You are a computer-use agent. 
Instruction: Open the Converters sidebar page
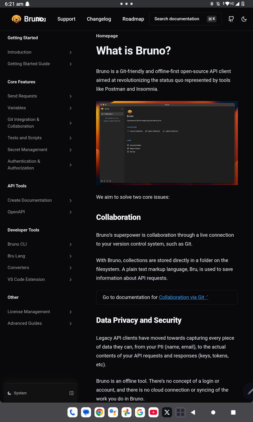point(18,268)
